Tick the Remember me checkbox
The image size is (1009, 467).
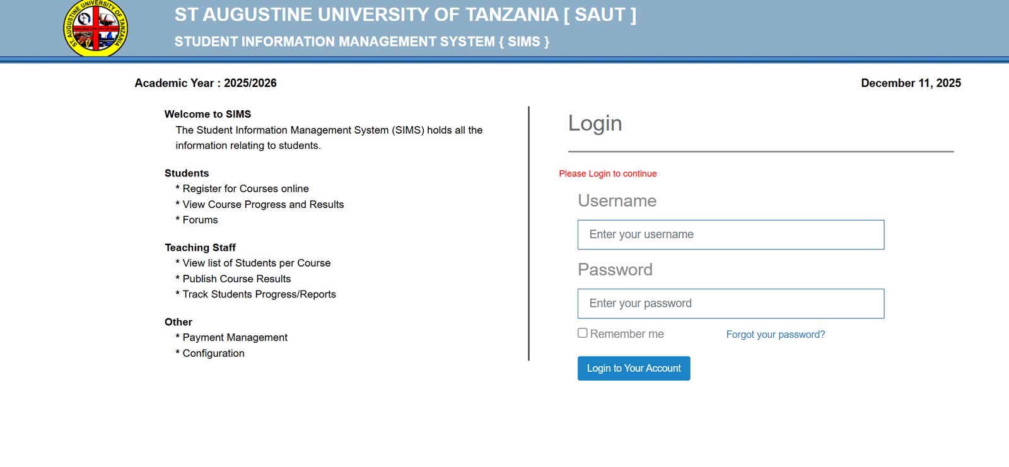click(x=583, y=333)
